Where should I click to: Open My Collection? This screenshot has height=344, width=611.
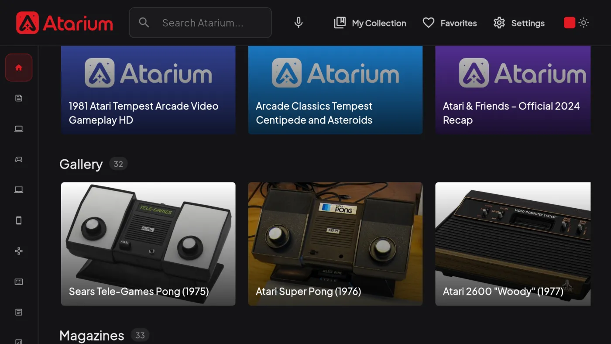(370, 23)
